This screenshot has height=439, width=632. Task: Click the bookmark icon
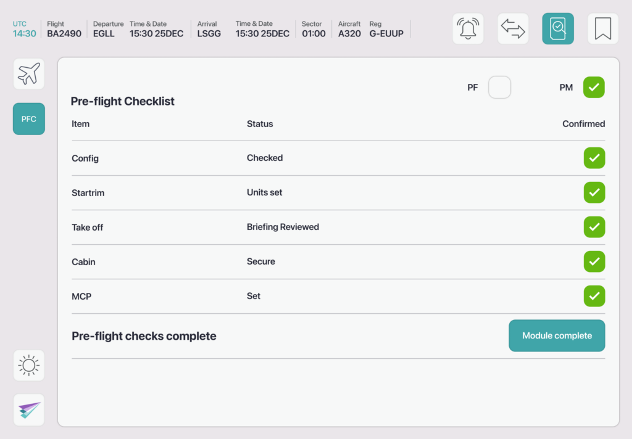602,29
